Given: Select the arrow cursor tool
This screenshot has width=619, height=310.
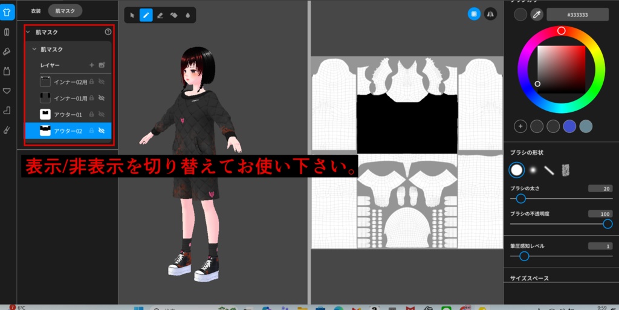Looking at the screenshot, I should tap(132, 15).
